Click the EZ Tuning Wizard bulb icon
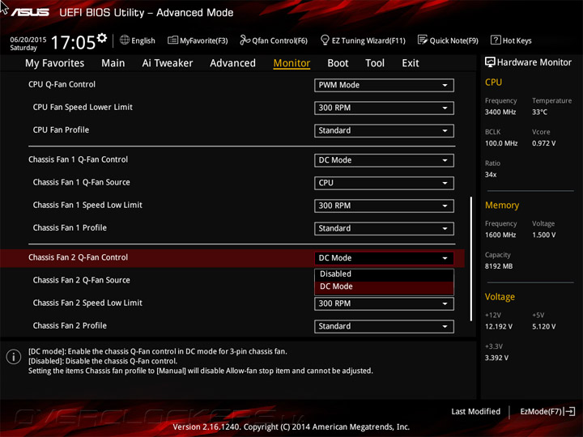Viewport: 583px width, 437px height. pyautogui.click(x=325, y=40)
